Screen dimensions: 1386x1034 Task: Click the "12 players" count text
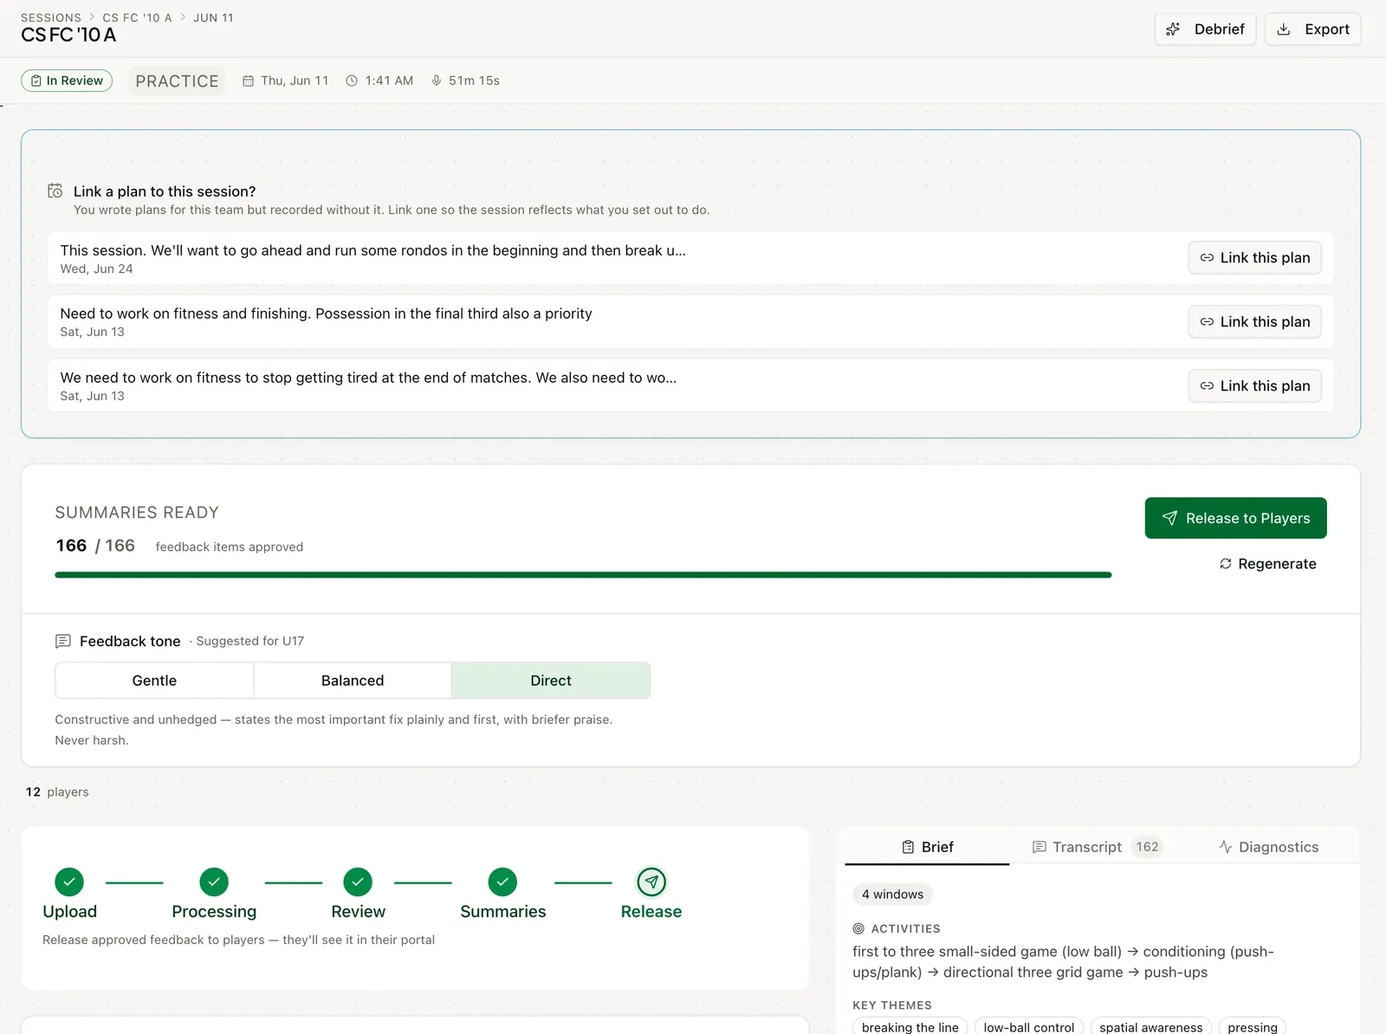tap(57, 792)
